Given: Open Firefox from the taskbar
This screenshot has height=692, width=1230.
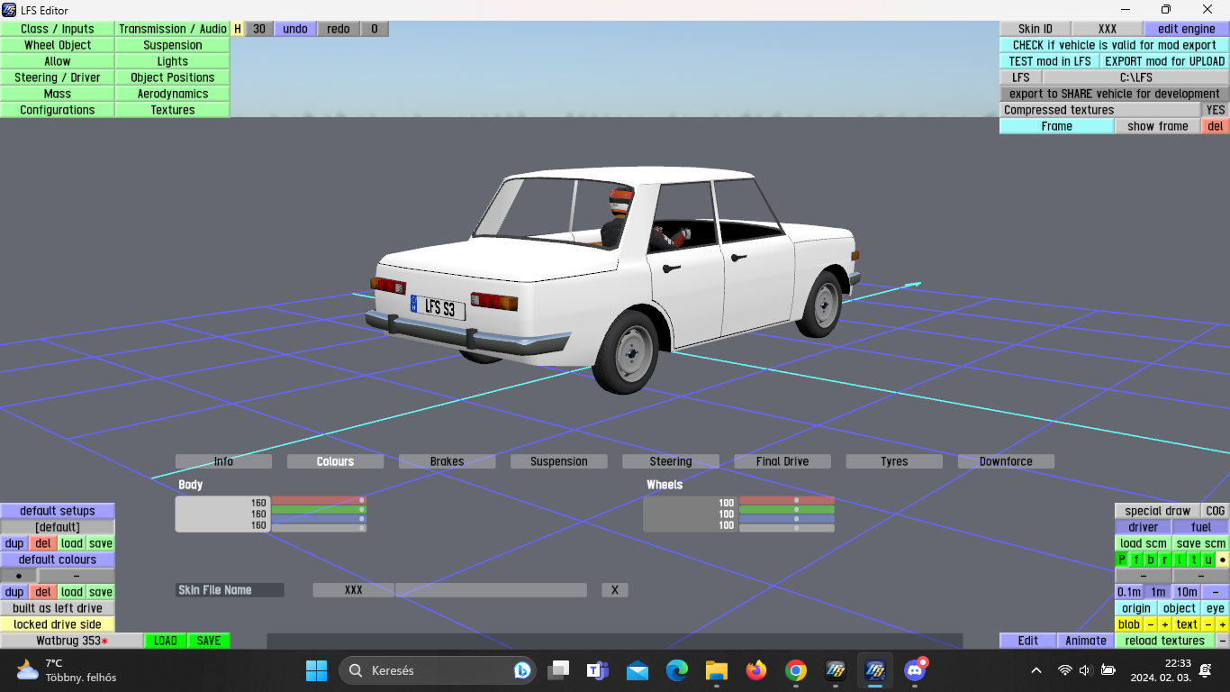Looking at the screenshot, I should 756,670.
